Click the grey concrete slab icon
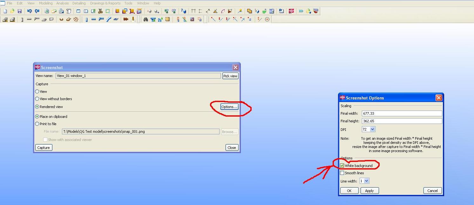Image resolution: width=474 pixels, height=205 pixels. click(x=44, y=19)
